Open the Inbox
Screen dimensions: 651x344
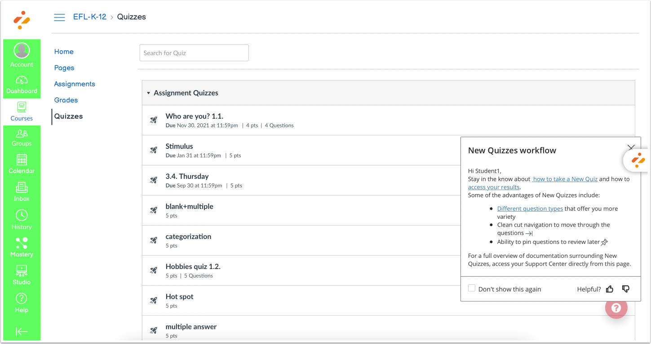pos(22,192)
